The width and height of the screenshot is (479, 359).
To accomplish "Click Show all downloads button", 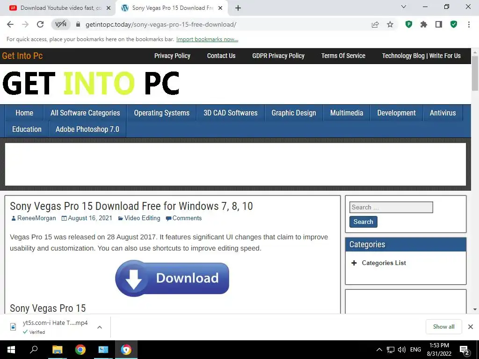I will 443,327.
